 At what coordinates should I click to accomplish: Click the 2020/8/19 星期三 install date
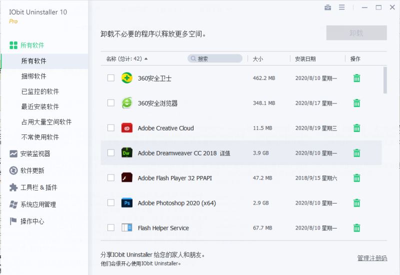pyautogui.click(x=316, y=128)
